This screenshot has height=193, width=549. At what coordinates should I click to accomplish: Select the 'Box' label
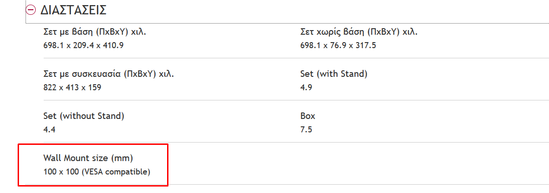click(308, 116)
